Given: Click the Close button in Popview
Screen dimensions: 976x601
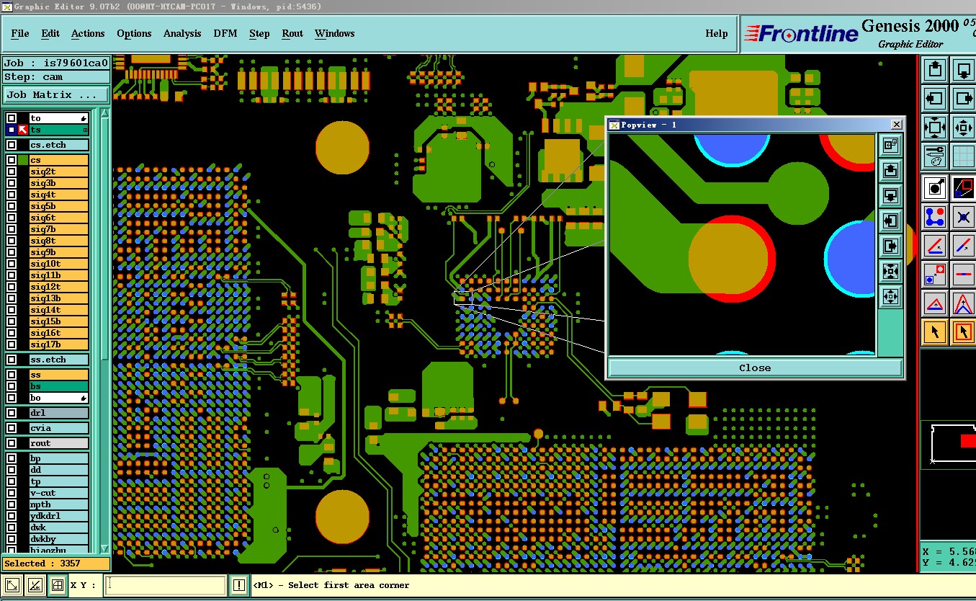Looking at the screenshot, I should pos(755,368).
